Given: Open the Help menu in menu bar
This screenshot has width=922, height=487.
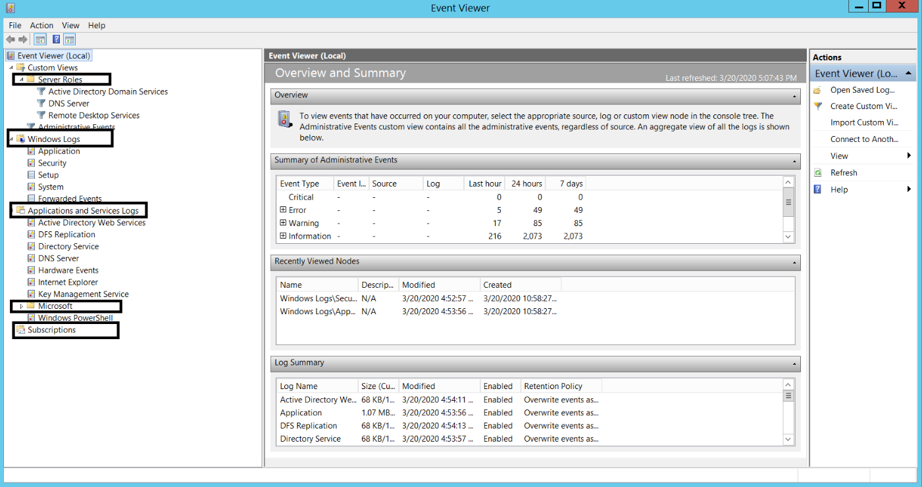Looking at the screenshot, I should [x=97, y=26].
